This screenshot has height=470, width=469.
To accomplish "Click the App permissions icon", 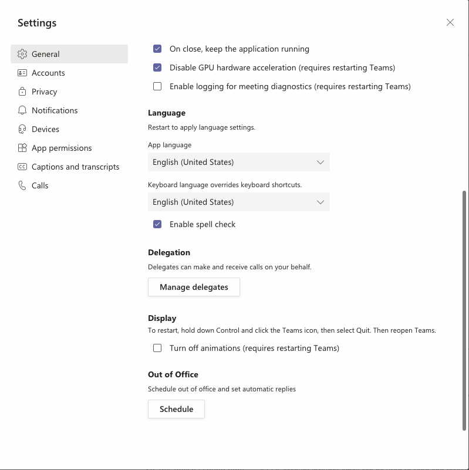I will point(22,148).
